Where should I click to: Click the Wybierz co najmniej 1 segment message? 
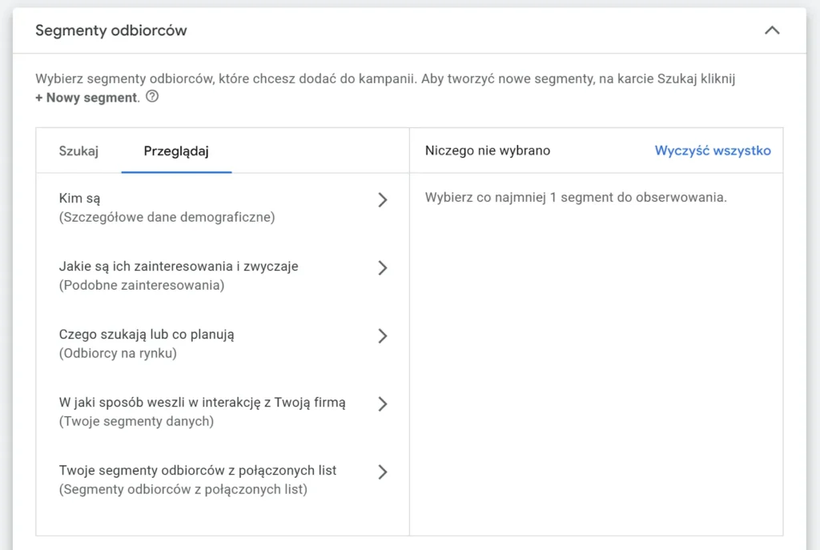coord(576,197)
